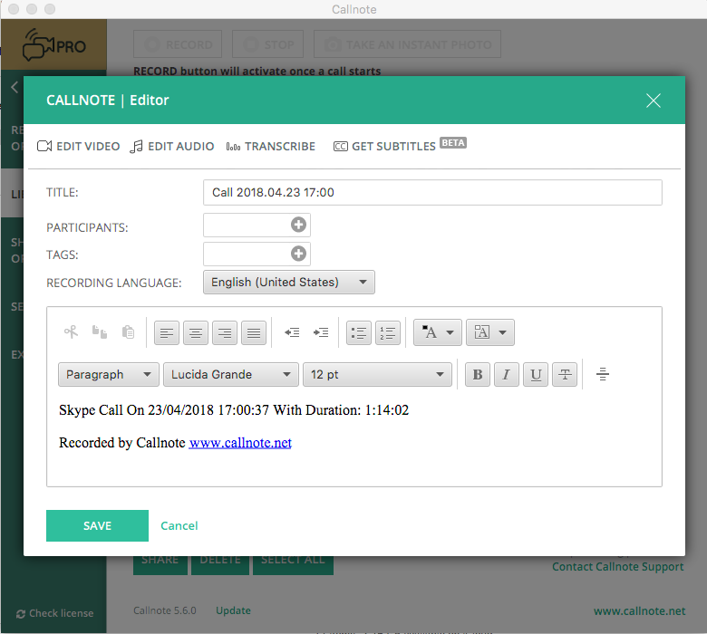Toggle Bold formatting
707x634 pixels.
478,374
